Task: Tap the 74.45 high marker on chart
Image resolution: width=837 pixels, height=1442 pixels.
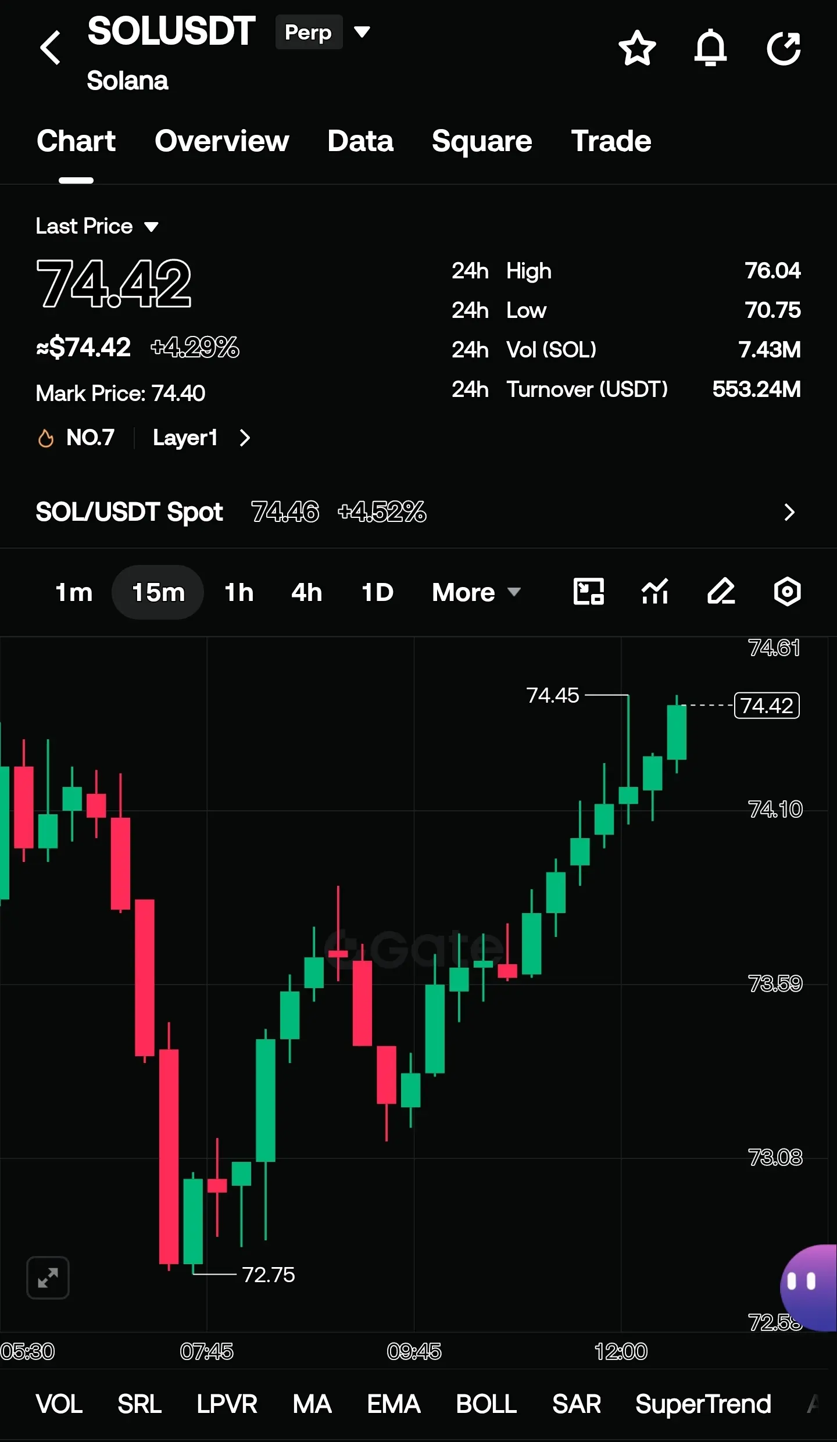Action: point(553,695)
